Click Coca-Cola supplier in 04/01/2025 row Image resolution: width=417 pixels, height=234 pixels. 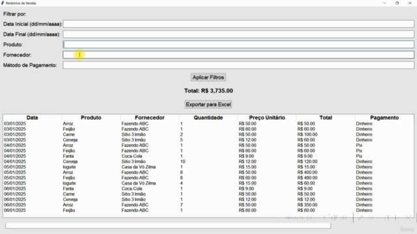tap(132, 156)
